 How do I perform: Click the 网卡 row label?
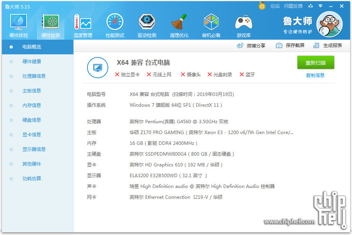click(92, 197)
